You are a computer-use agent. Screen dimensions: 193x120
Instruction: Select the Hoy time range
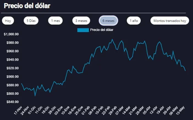coord(8,21)
